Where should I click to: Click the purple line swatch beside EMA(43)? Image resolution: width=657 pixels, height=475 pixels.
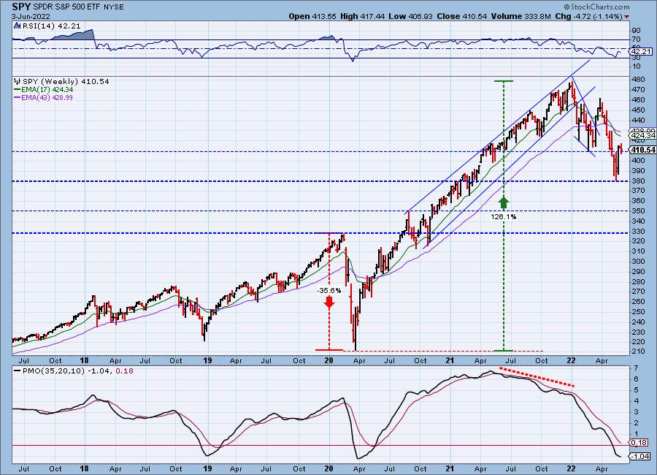coord(18,97)
